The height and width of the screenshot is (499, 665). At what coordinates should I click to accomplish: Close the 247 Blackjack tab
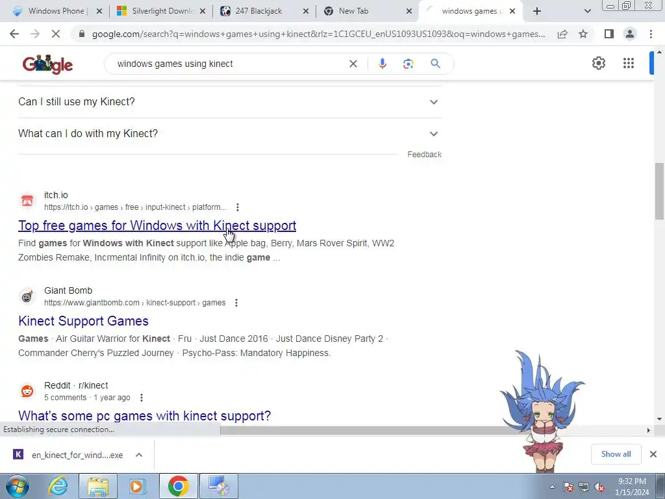305,11
